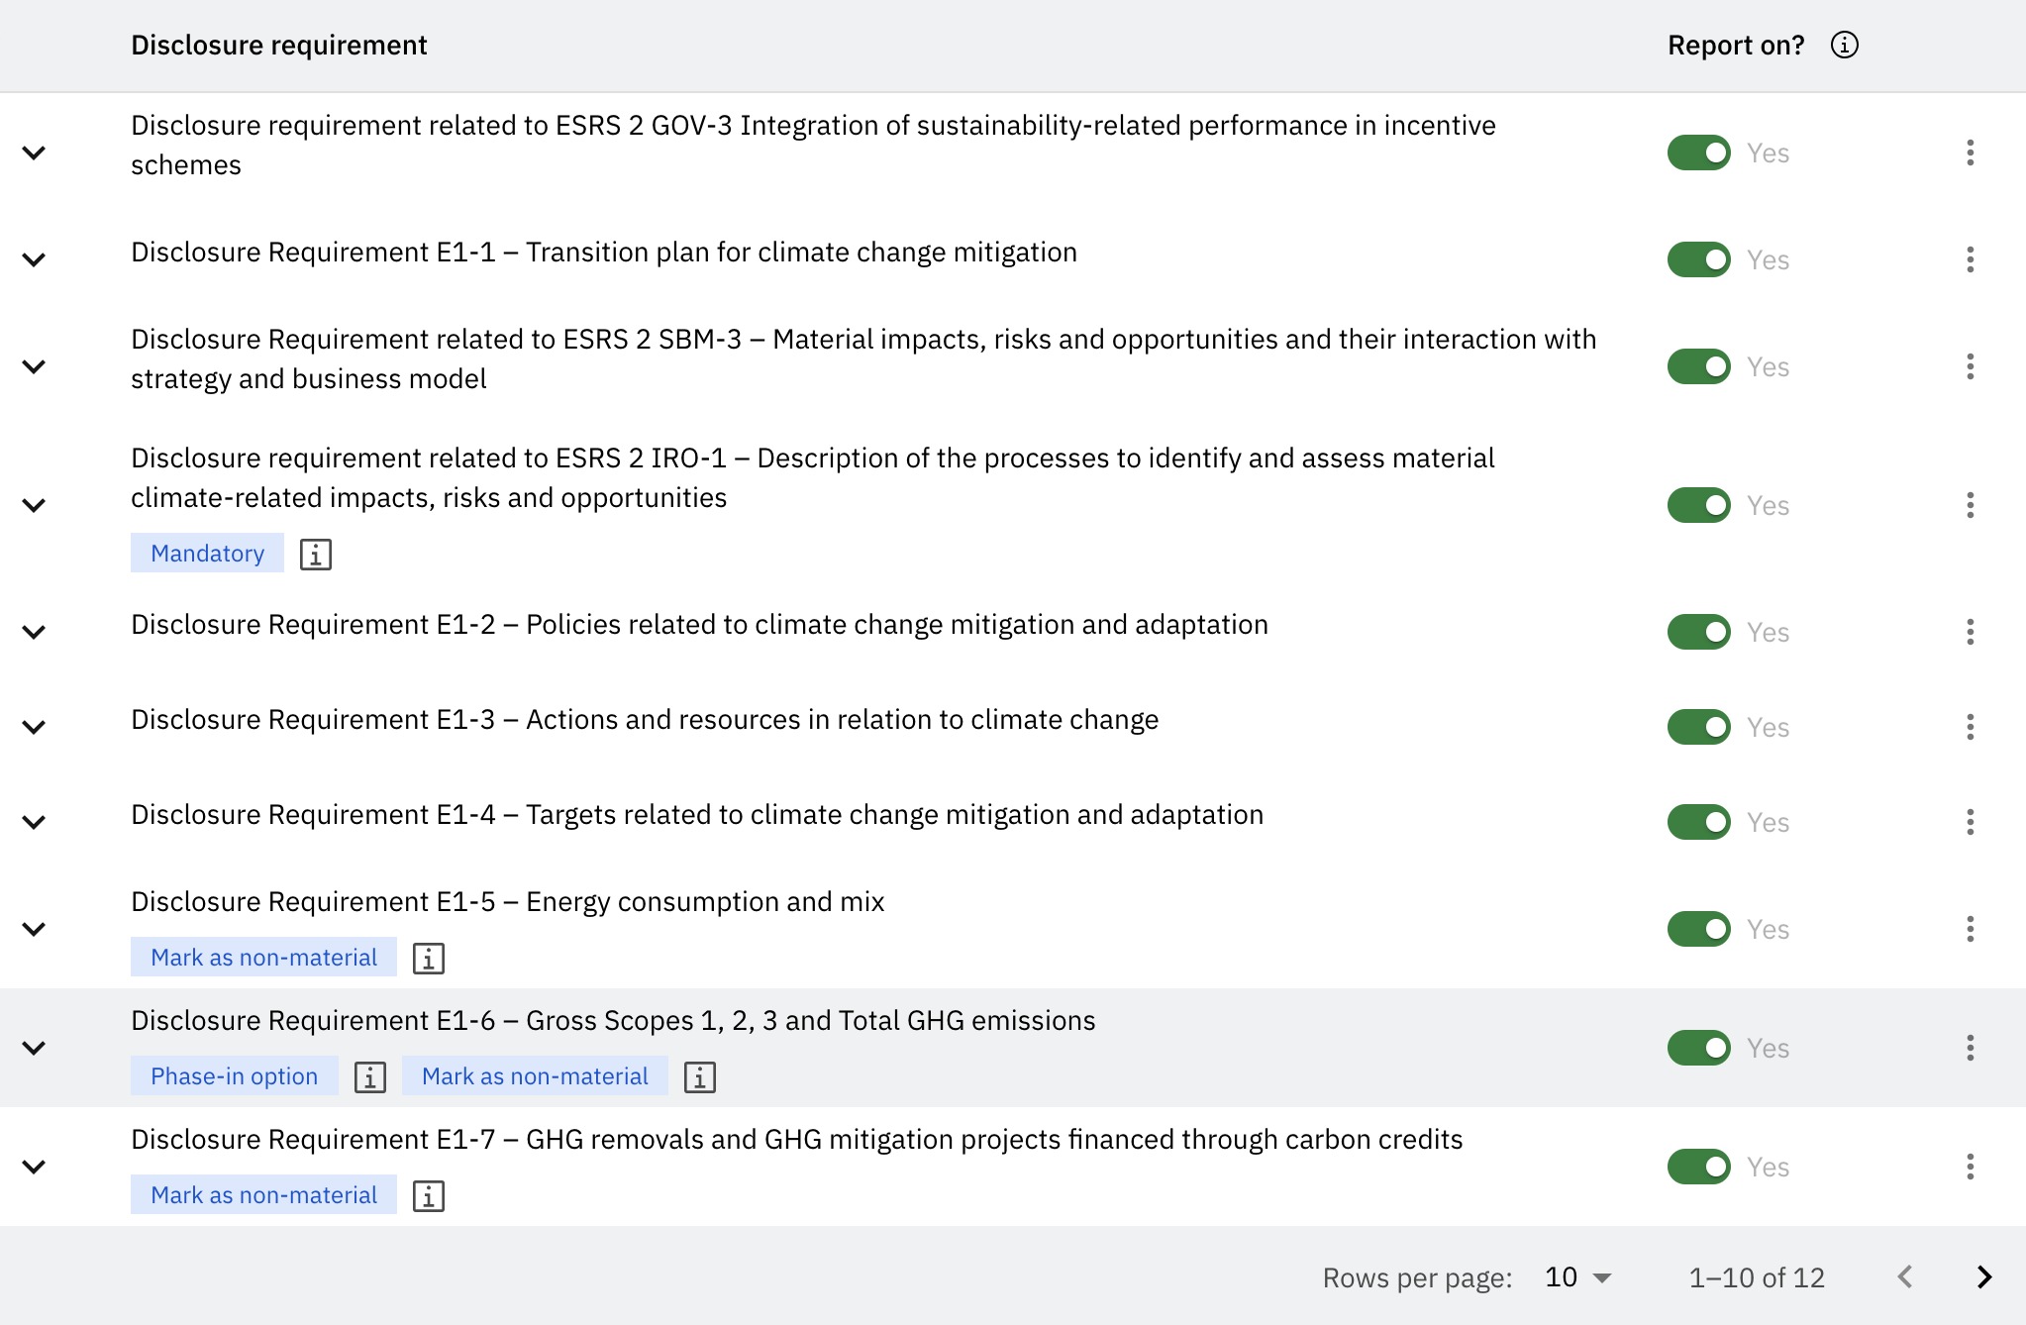Open the info icon next to Mandatory tag
This screenshot has width=2026, height=1325.
[316, 555]
